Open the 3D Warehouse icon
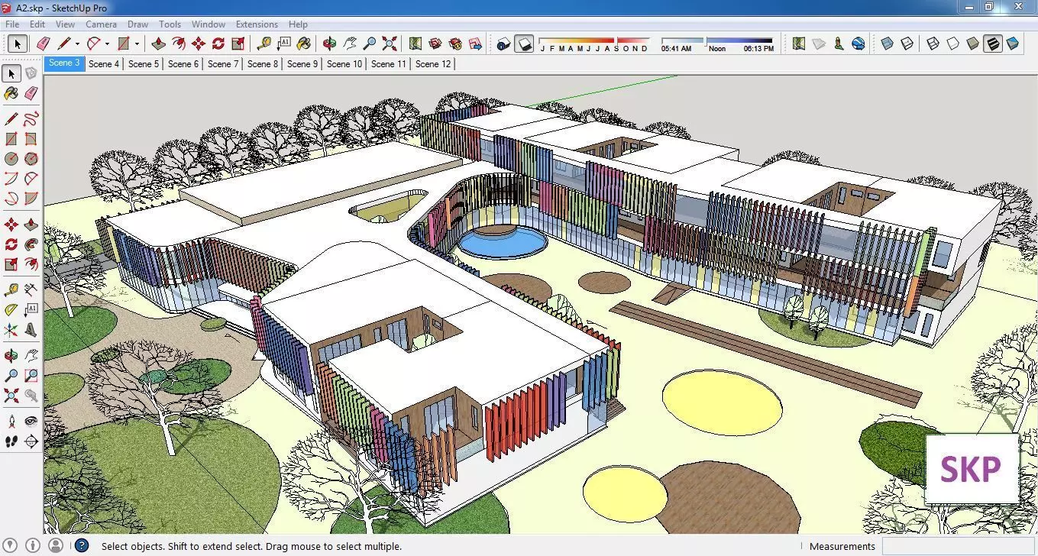The height and width of the screenshot is (556, 1038). [435, 44]
